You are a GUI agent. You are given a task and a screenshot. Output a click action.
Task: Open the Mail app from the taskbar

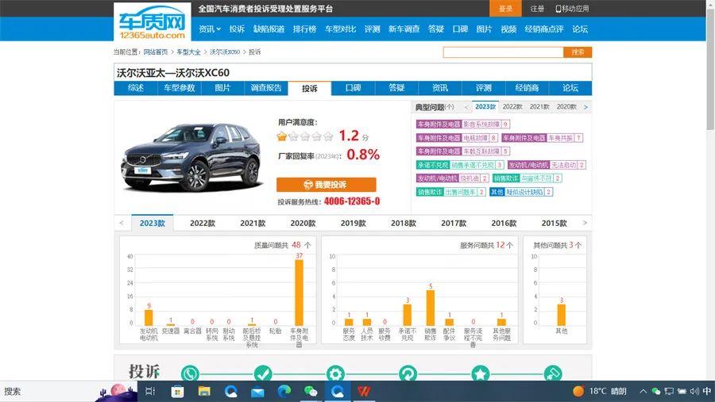(257, 391)
